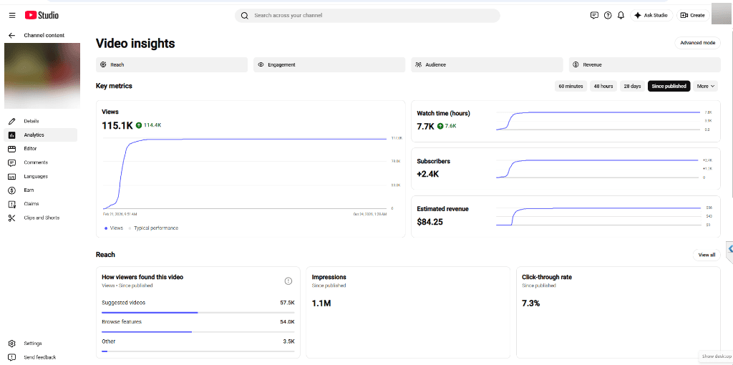The image size is (733, 365).
Task: Click the search magnifier icon
Action: coord(244,16)
